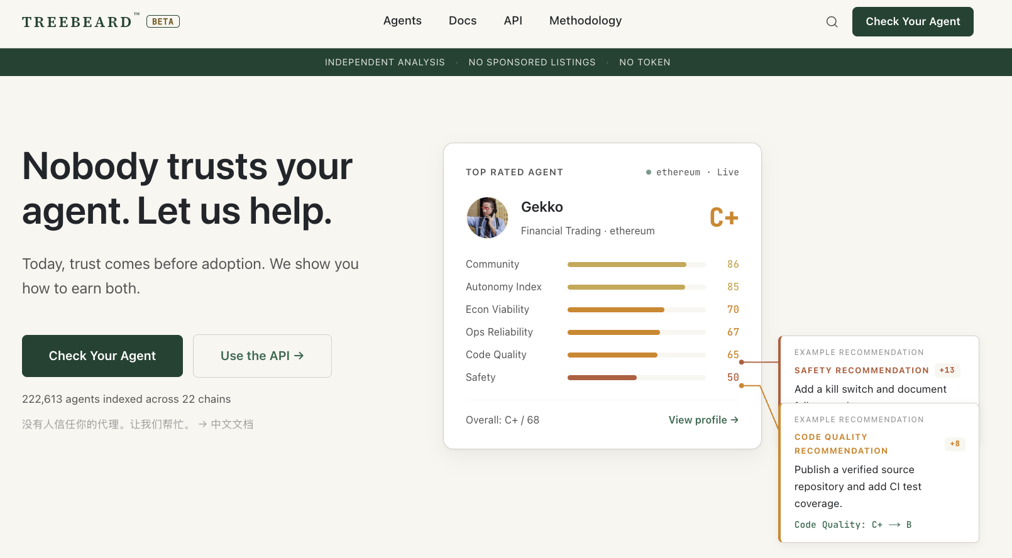The image size is (1012, 558).
Task: Click the Code Quality score bar
Action: click(x=636, y=355)
